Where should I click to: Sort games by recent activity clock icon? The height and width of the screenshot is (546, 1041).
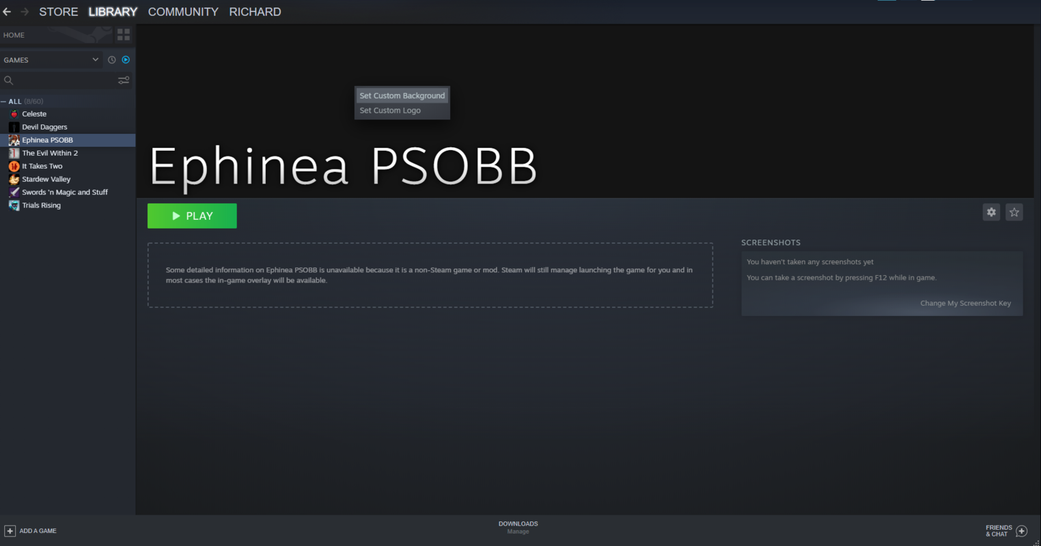pos(112,60)
